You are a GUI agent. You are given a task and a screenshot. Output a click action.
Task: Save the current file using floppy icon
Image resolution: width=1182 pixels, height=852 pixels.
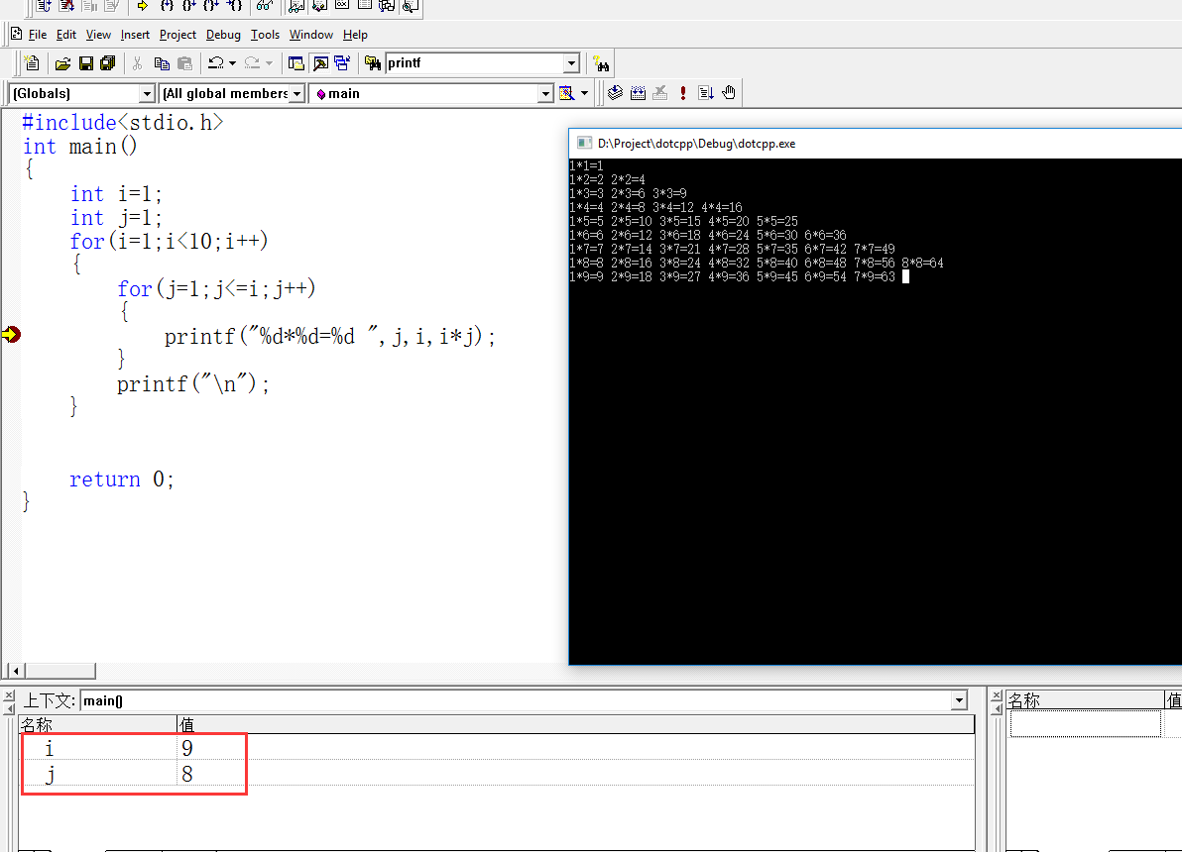point(85,63)
